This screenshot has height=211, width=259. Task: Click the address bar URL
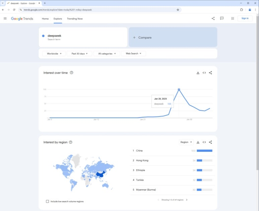(x=58, y=10)
